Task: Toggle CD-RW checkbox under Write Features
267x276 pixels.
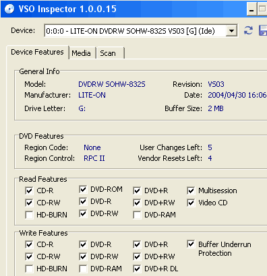Action: [x=29, y=256]
